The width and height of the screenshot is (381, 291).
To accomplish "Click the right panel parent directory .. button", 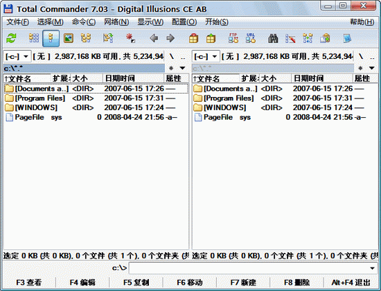I will click(372, 57).
